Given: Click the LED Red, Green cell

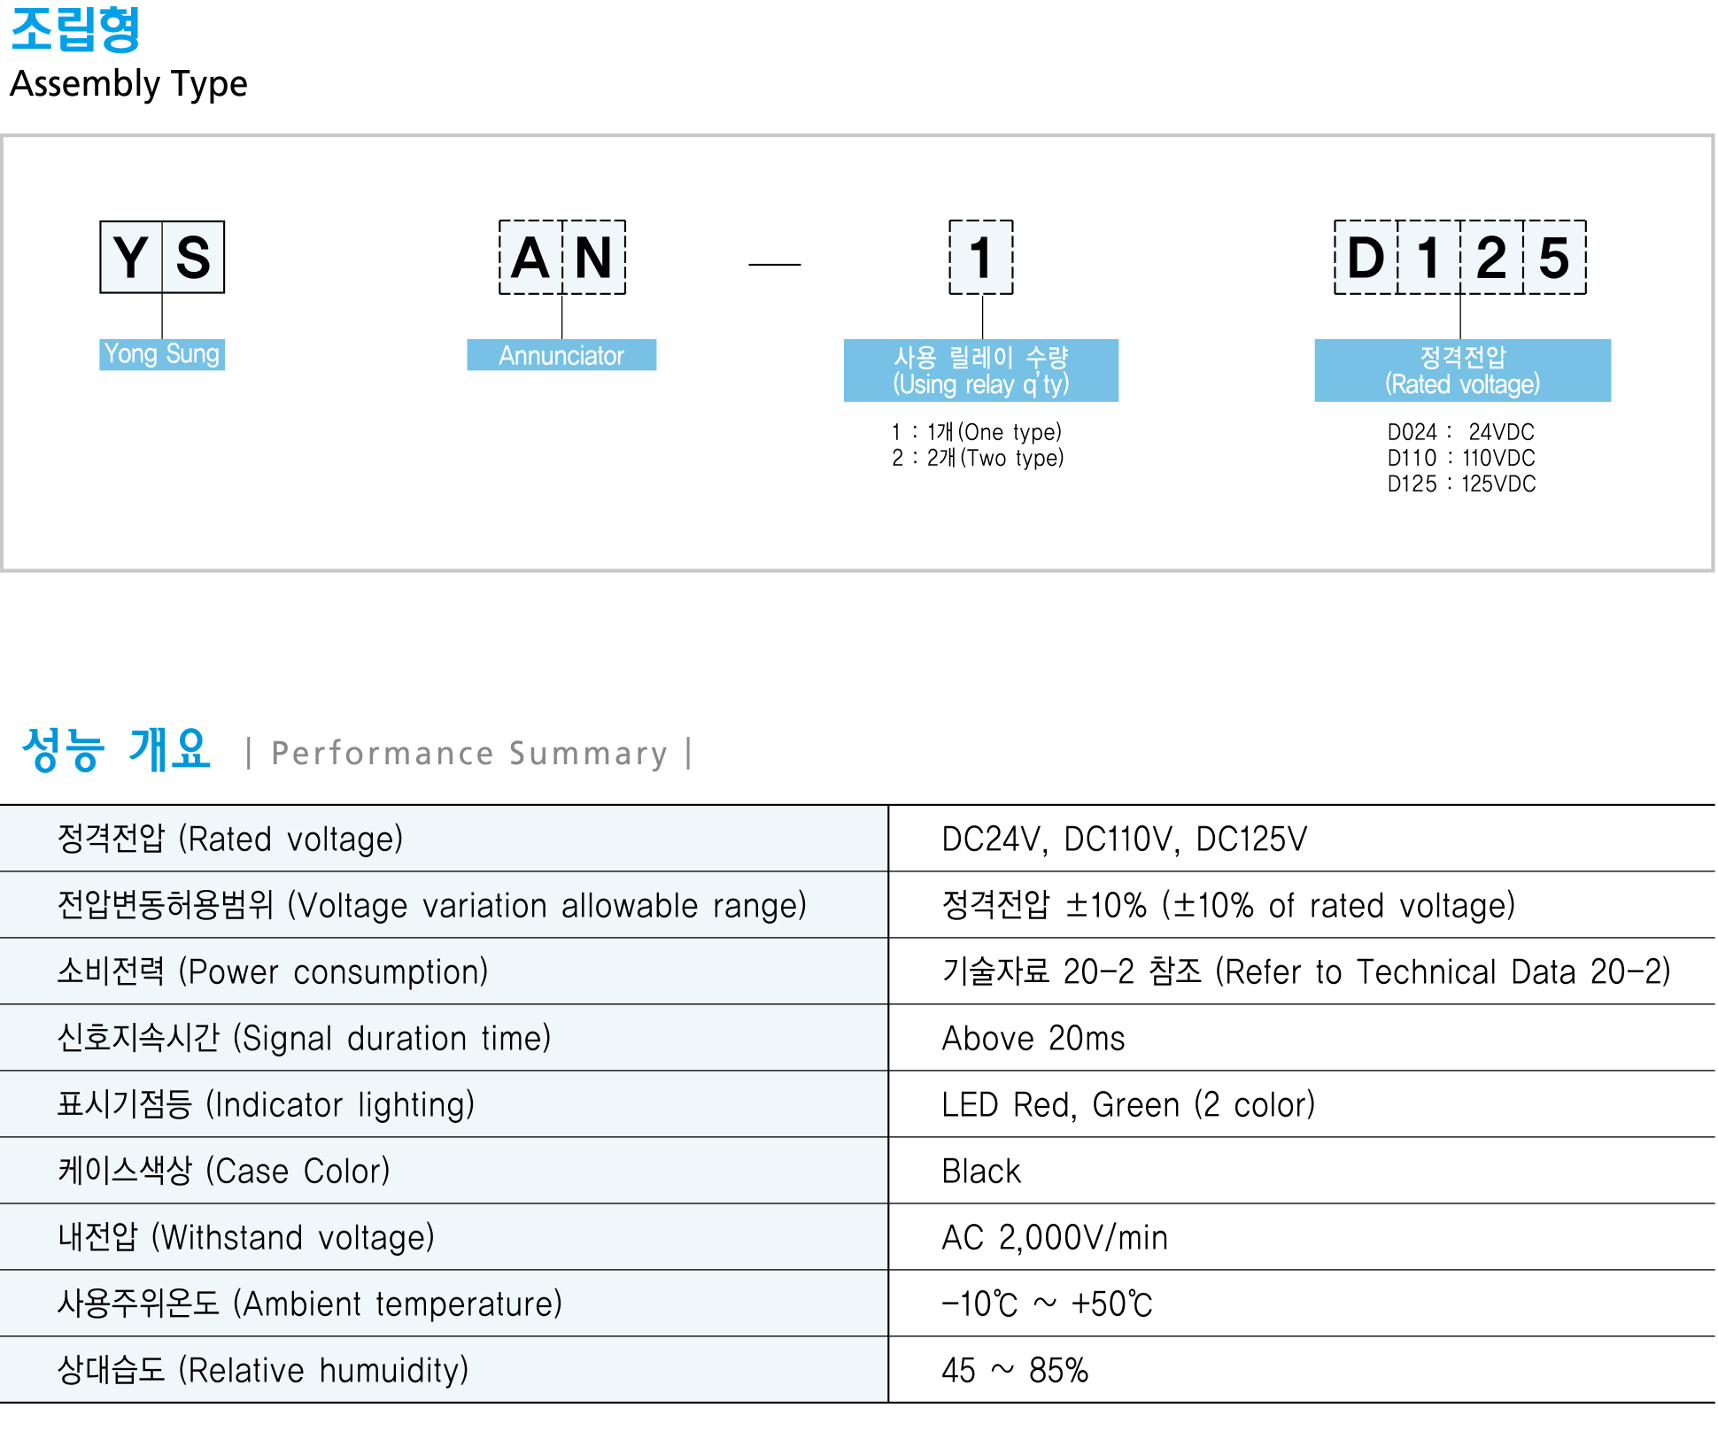Looking at the screenshot, I should 1127,1104.
